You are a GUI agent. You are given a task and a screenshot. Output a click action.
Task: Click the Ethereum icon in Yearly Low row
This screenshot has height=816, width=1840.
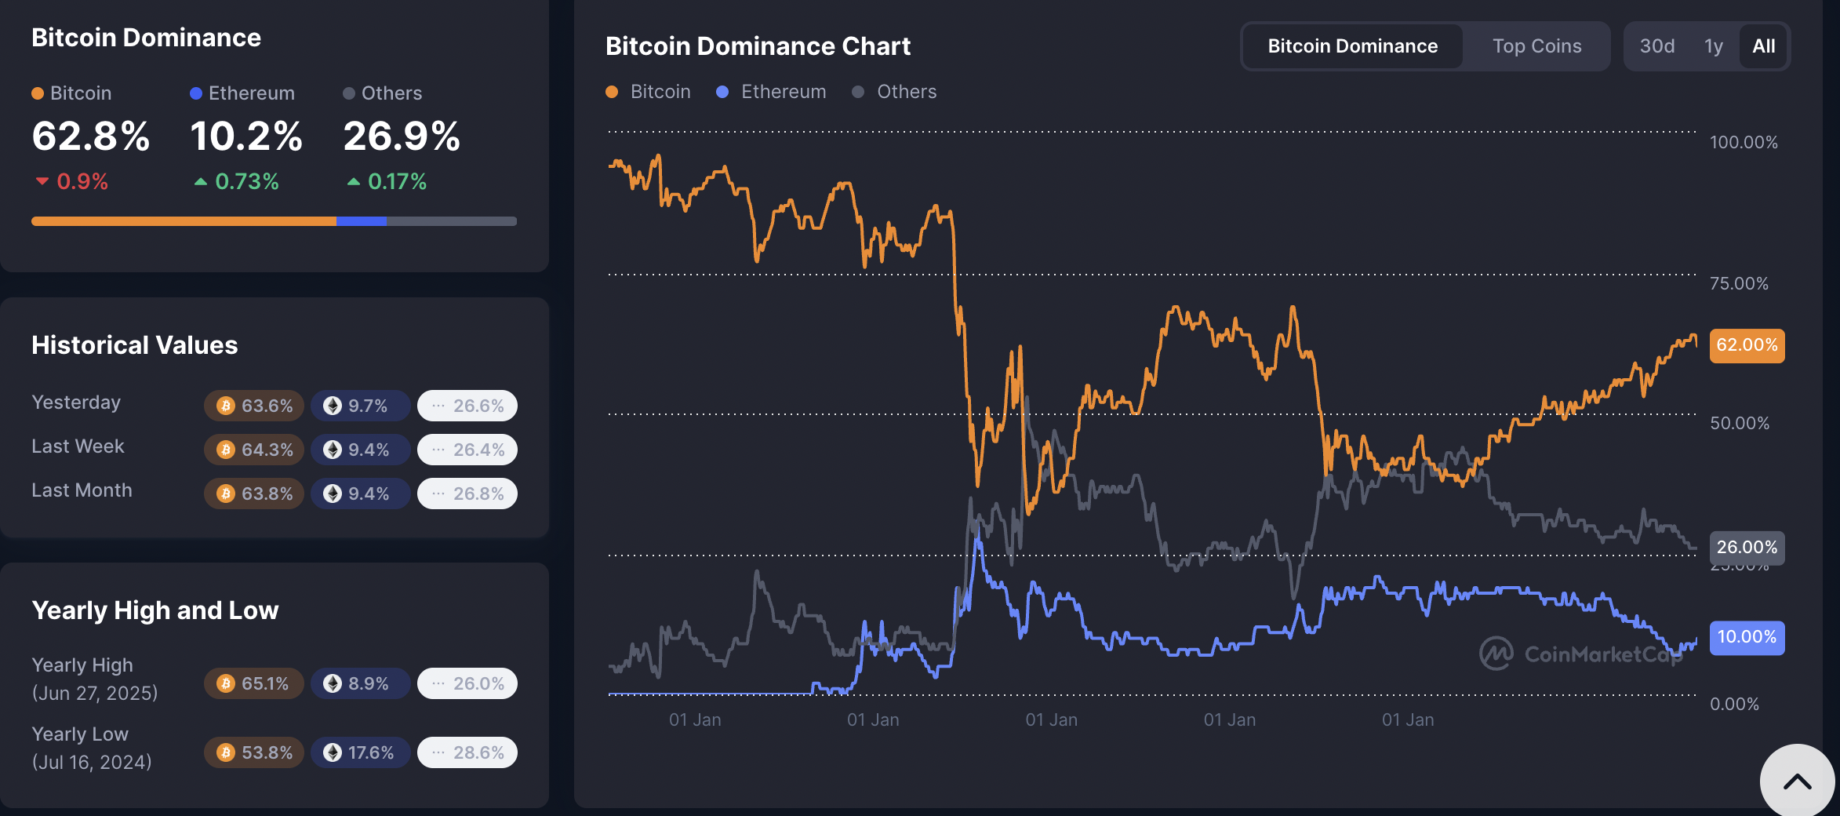click(333, 752)
